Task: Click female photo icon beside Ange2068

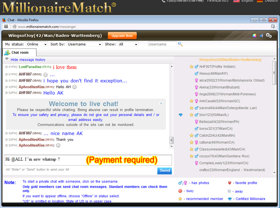Action: pos(196,94)
